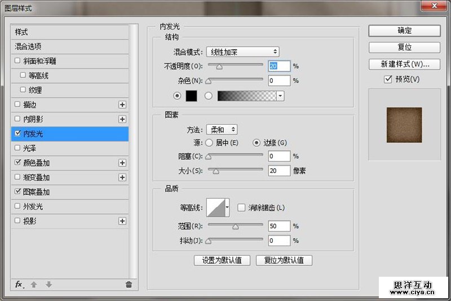Screen dimensions: 451x301
Task: Click the black glow color swatch
Action: 191,95
